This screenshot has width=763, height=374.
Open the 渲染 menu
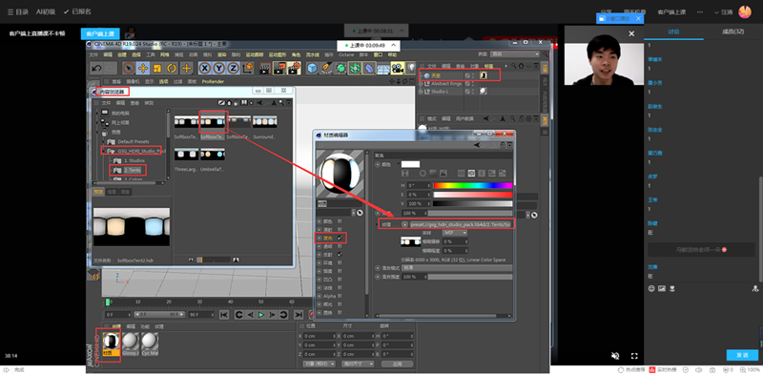click(222, 54)
